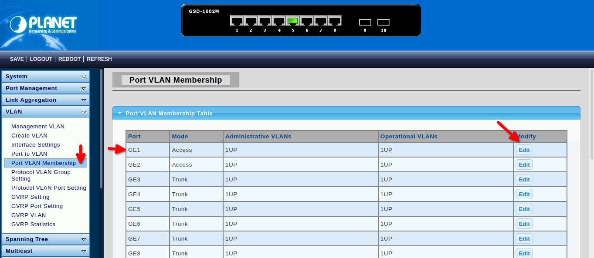This screenshot has width=594, height=258.
Task: Collapse the VLAN menu section
Action: pos(46,112)
